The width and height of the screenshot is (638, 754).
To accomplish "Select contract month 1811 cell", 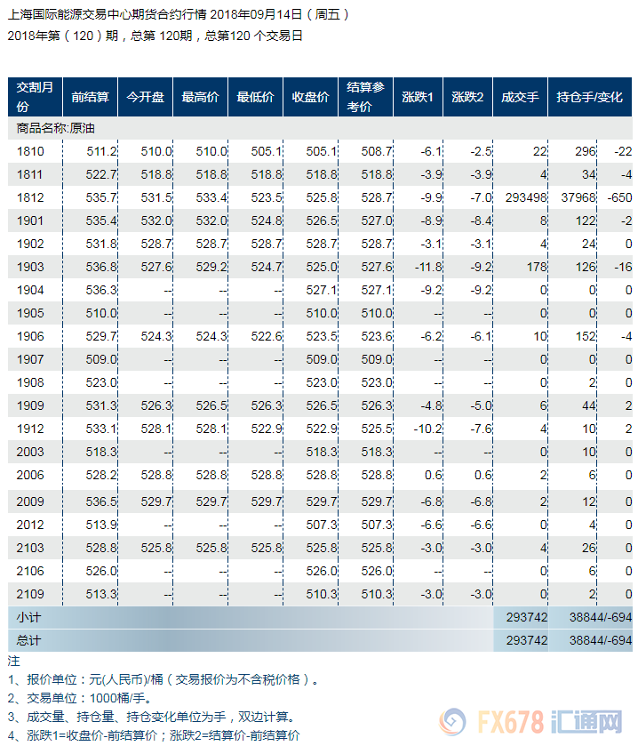I will coord(31,174).
